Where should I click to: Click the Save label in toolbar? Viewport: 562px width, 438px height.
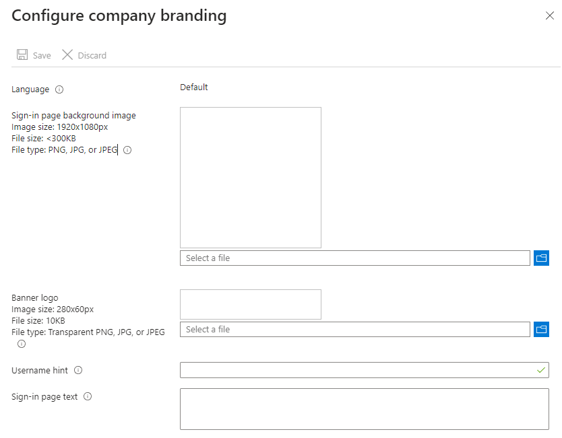[x=42, y=55]
